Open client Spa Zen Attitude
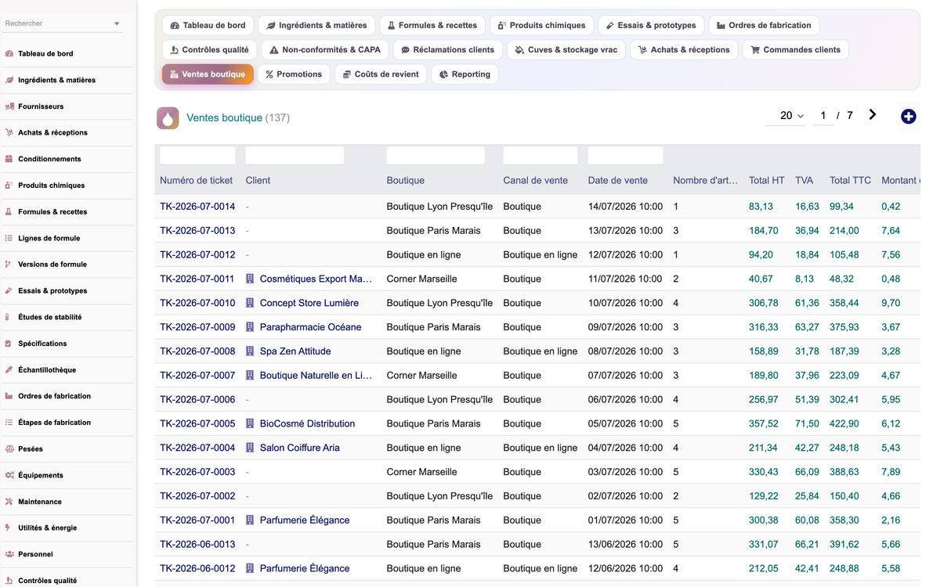The image size is (940, 587). (295, 351)
